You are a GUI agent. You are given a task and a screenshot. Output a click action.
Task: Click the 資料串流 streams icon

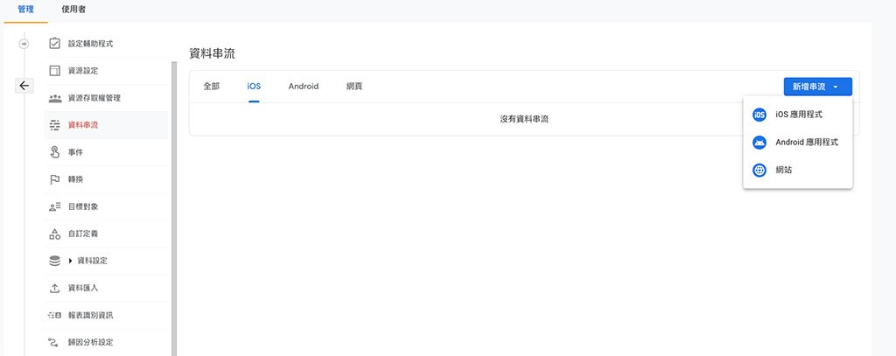click(x=55, y=125)
